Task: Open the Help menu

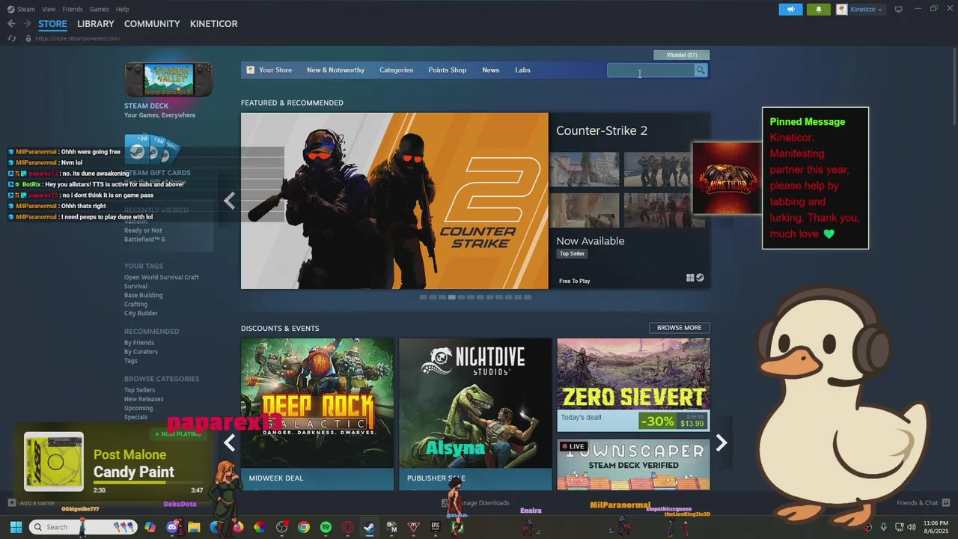Action: click(122, 9)
